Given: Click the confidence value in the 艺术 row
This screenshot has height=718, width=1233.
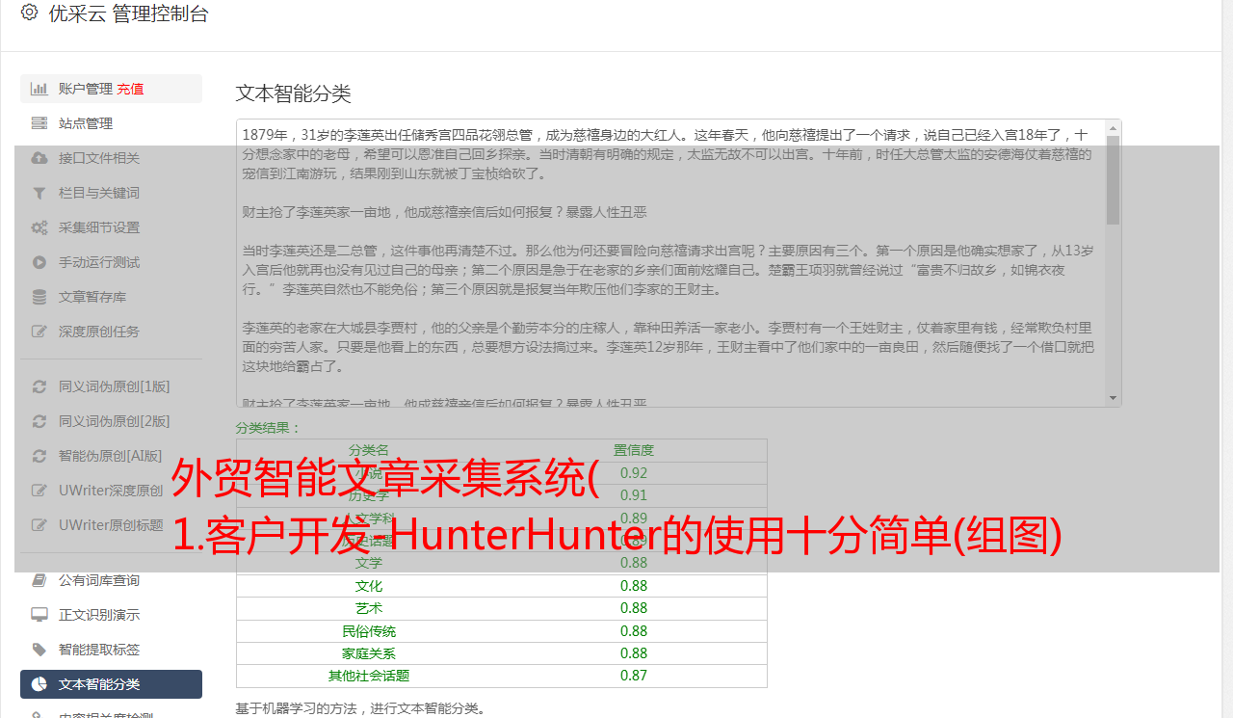Looking at the screenshot, I should click(634, 608).
